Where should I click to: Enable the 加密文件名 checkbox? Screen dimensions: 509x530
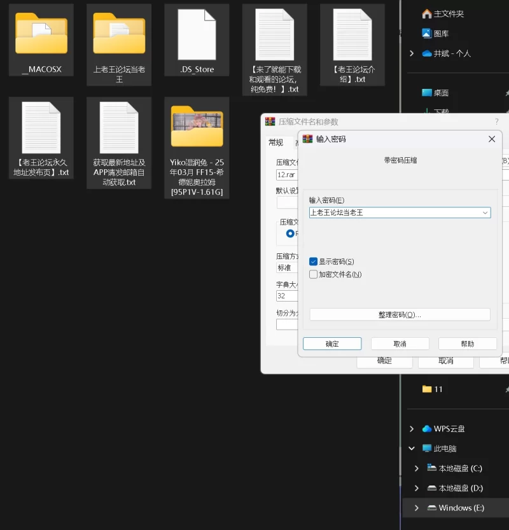(313, 274)
